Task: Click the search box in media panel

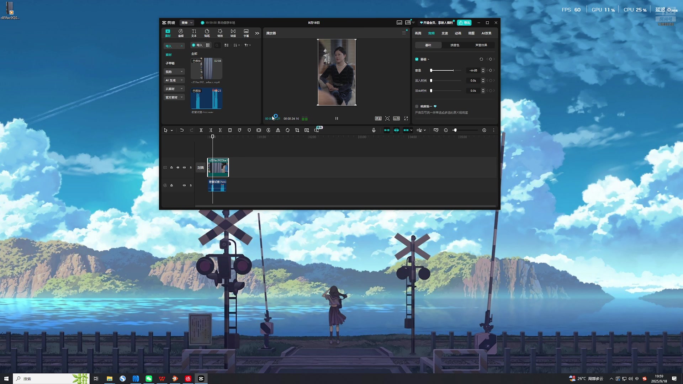Action: [x=217, y=45]
